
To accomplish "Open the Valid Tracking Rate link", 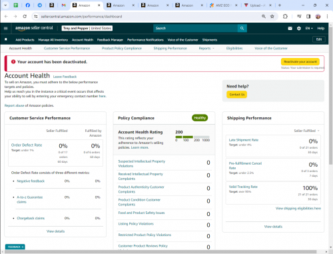I will [x=243, y=187].
